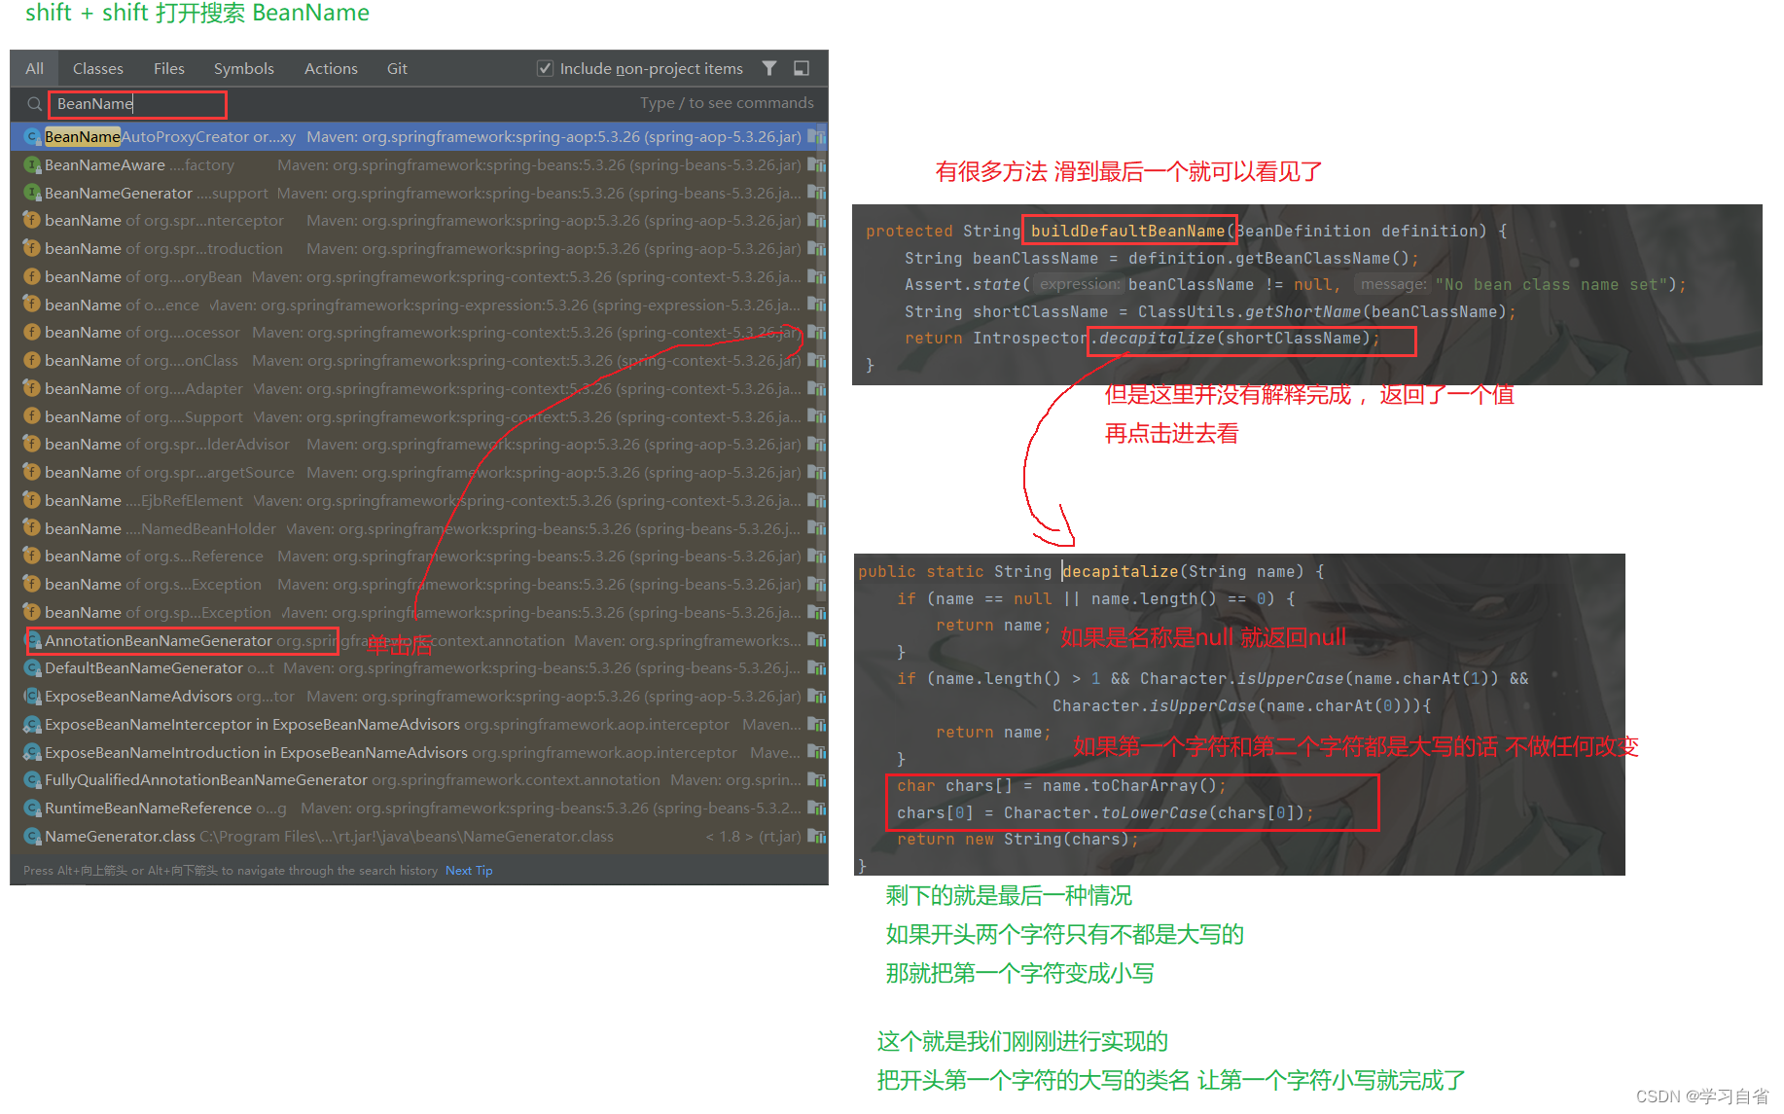Click library icon at NameGenerator.class row end
Image resolution: width=1784 pixels, height=1114 pixels.
click(x=817, y=837)
